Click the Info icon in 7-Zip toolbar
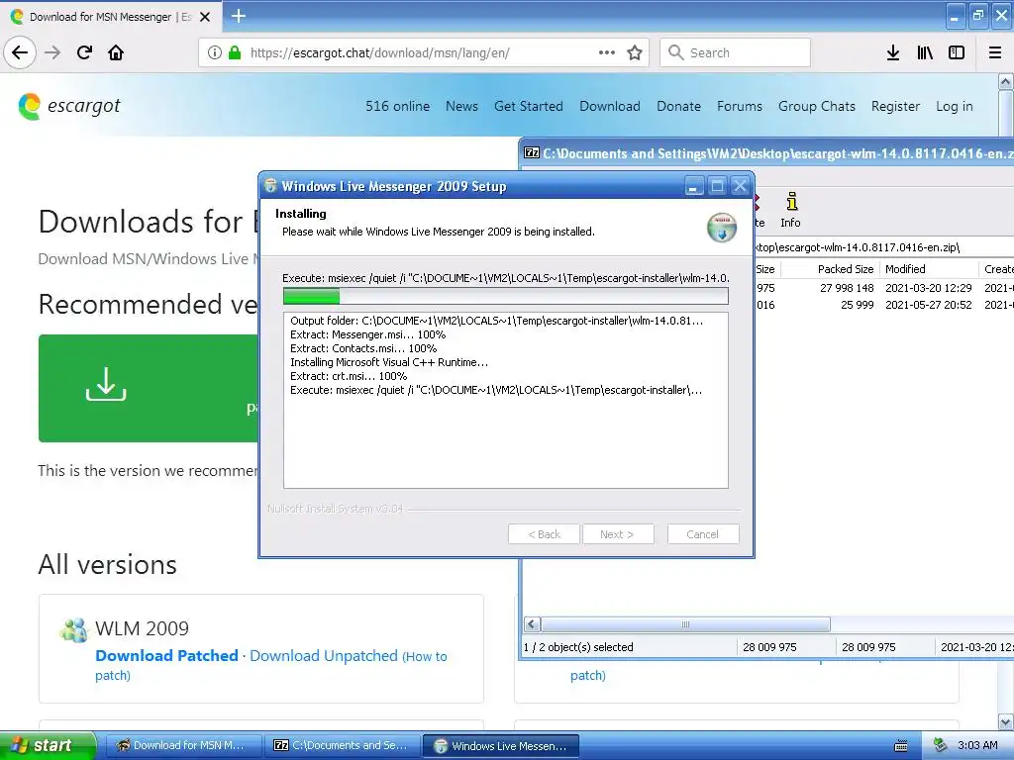 click(790, 211)
